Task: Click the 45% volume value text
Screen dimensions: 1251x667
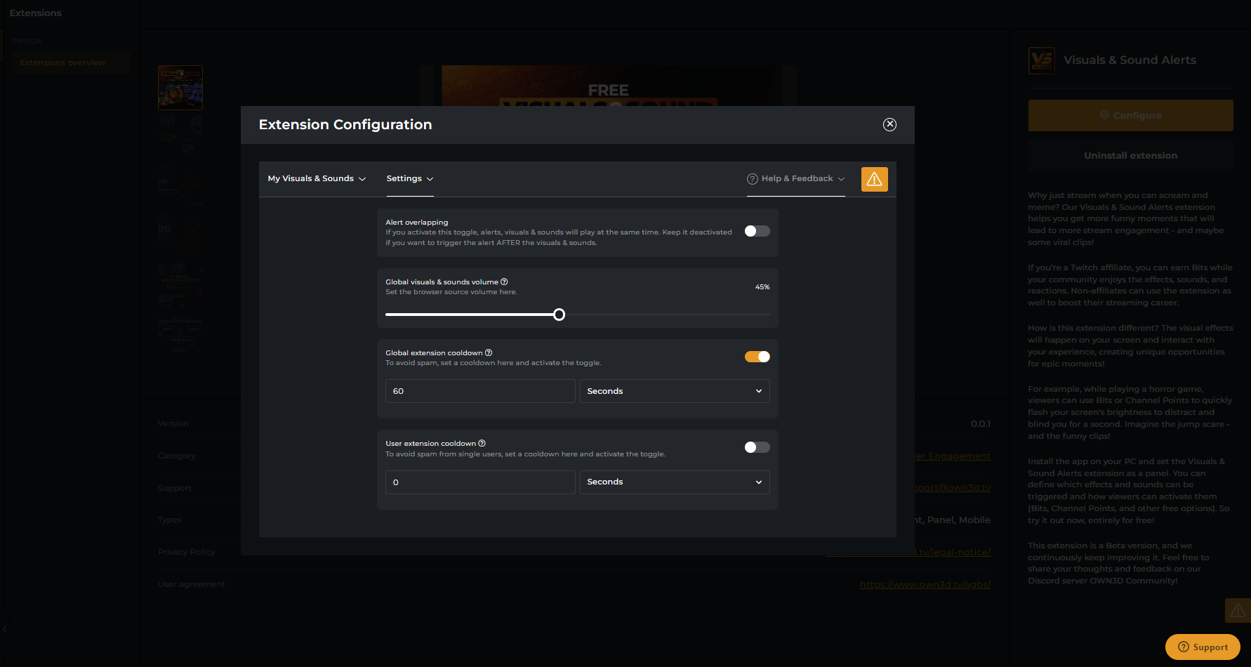Action: click(762, 287)
